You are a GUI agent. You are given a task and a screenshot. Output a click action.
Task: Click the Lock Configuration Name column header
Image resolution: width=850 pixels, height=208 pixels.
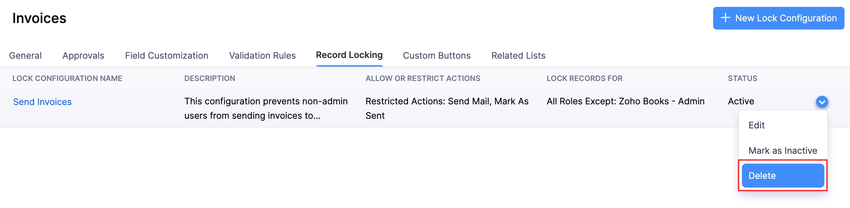point(67,78)
